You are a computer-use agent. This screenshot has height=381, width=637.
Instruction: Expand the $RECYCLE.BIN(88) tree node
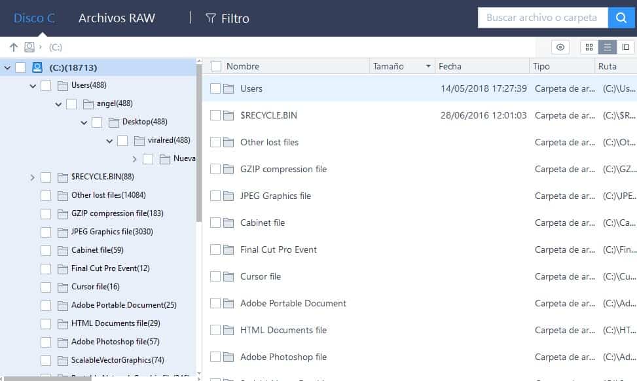(33, 177)
